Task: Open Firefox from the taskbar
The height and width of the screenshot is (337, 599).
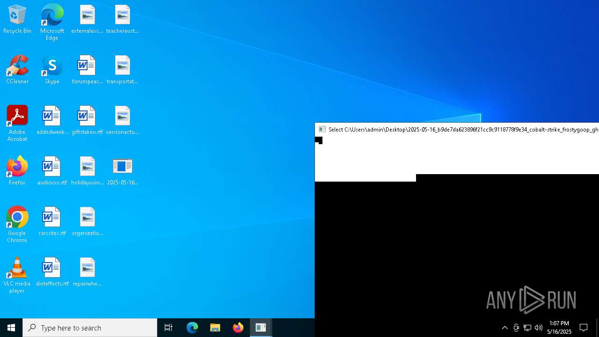Action: [238, 328]
